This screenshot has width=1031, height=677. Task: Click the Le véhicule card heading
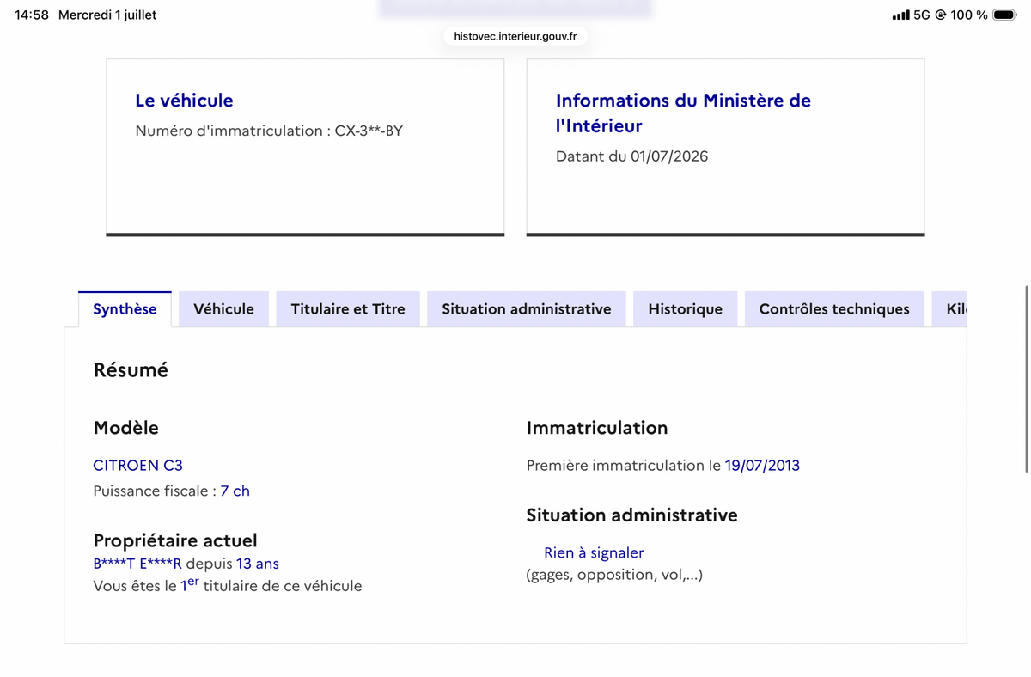click(x=184, y=101)
